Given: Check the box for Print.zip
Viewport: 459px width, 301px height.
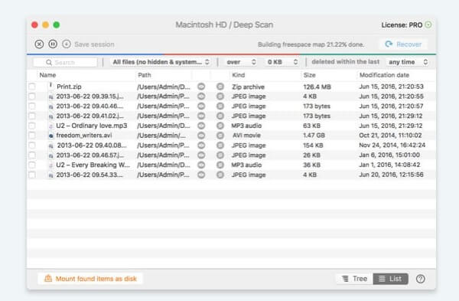Looking at the screenshot, I should (32, 87).
